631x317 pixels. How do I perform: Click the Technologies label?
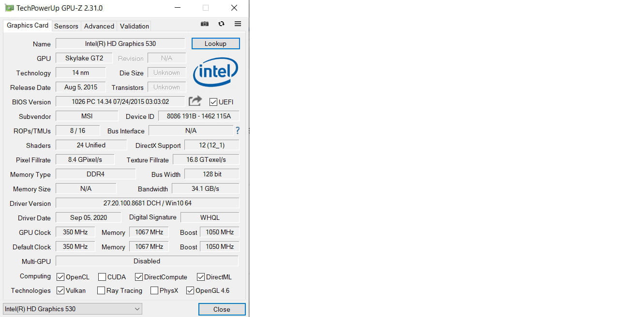(31, 290)
